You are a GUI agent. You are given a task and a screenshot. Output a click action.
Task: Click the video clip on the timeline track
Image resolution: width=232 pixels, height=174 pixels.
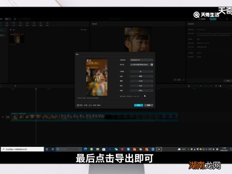[94, 117]
